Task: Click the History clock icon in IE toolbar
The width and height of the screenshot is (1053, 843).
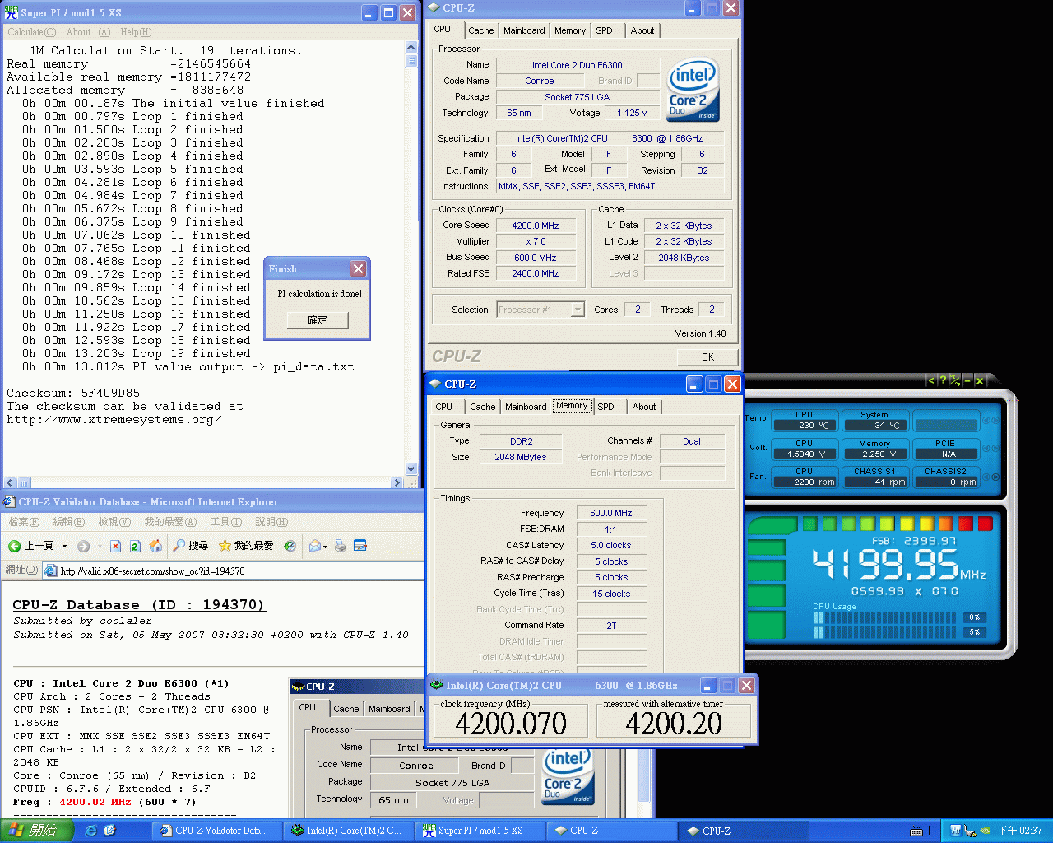Action: coord(290,546)
